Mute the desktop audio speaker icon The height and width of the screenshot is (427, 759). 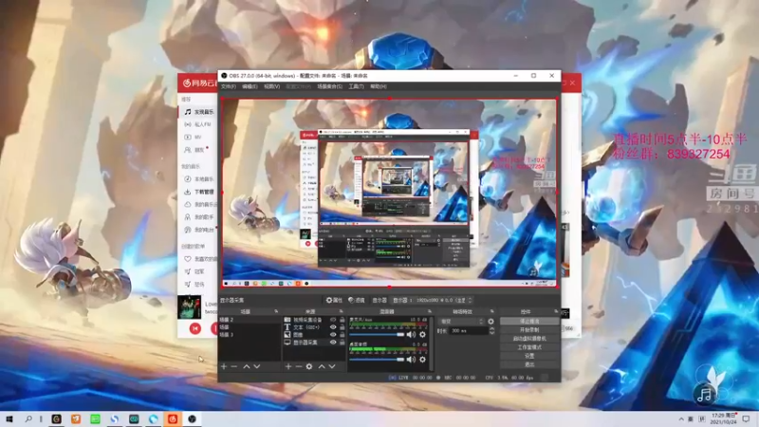(411, 360)
